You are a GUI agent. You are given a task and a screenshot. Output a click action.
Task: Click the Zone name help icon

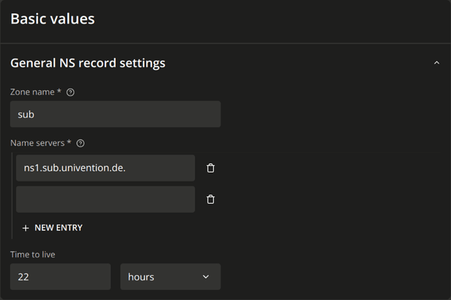click(x=71, y=92)
